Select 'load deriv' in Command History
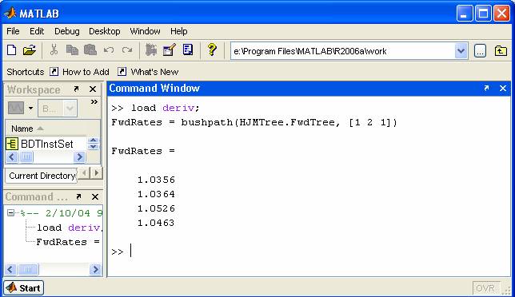 pos(69,228)
